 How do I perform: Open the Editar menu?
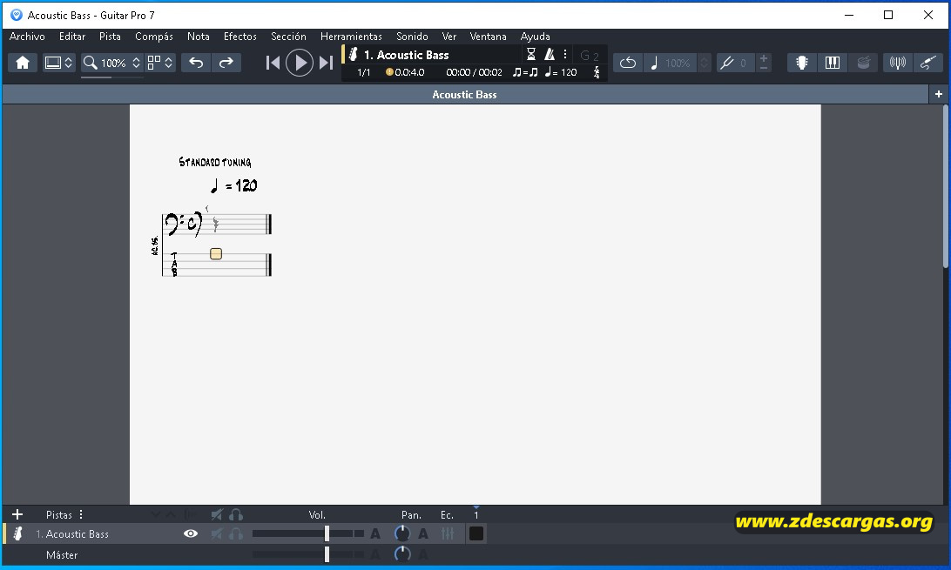(x=72, y=37)
